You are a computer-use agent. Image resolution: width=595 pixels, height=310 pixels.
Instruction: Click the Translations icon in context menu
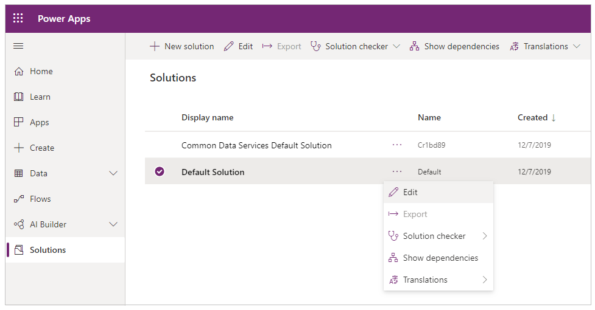[x=393, y=280]
